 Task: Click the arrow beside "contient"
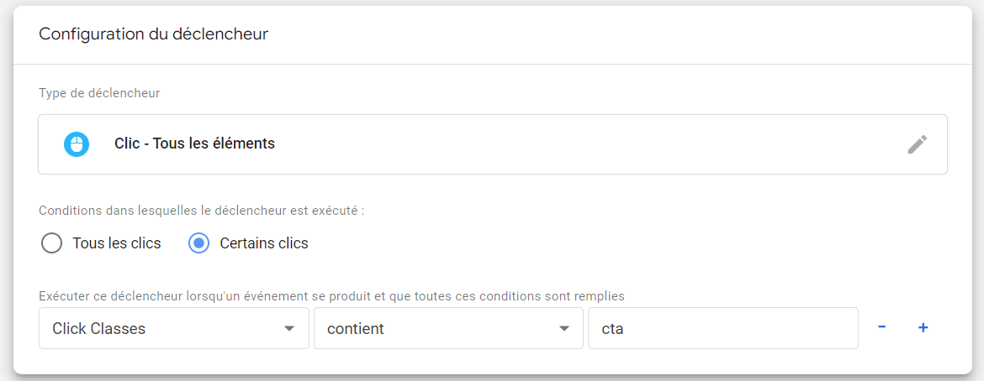click(564, 328)
